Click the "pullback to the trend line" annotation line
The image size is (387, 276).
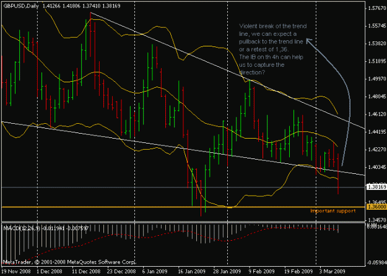tap(271, 41)
